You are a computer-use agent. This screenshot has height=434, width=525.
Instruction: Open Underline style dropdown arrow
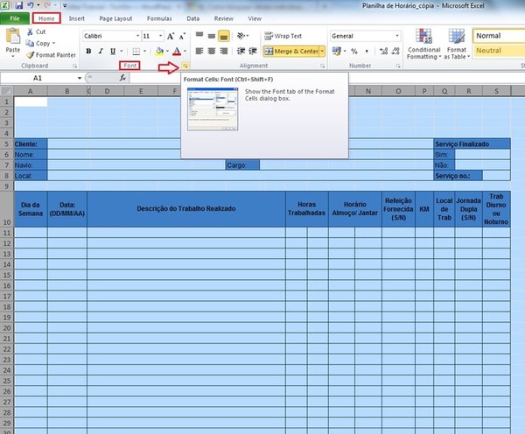pyautogui.click(x=122, y=52)
